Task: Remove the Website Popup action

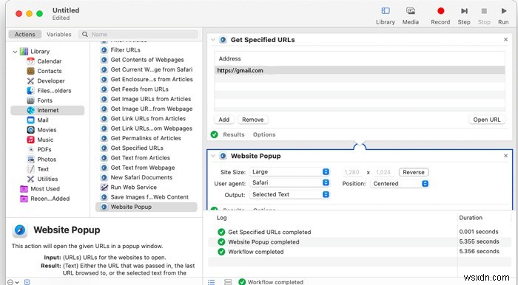Action: (505, 156)
